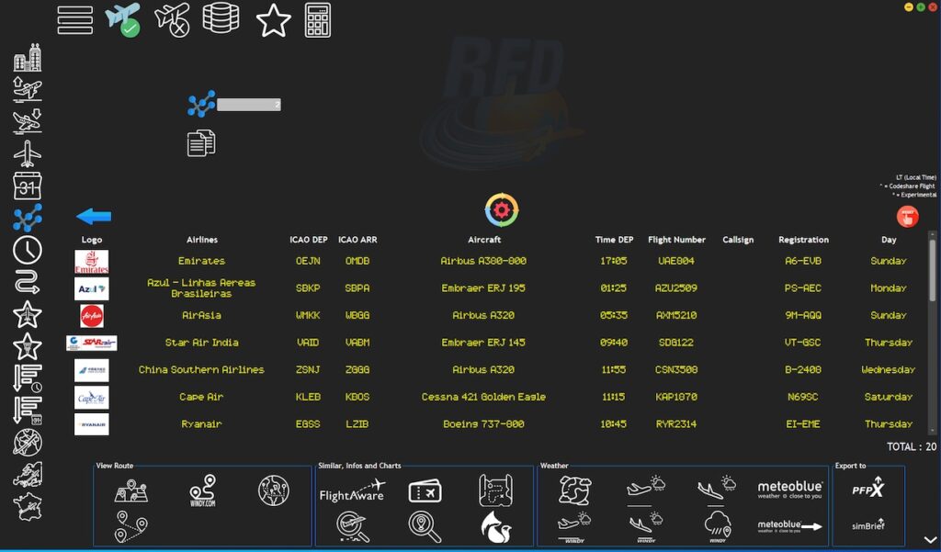Open the database icon
Screen dimensions: 941x552
[221, 18]
